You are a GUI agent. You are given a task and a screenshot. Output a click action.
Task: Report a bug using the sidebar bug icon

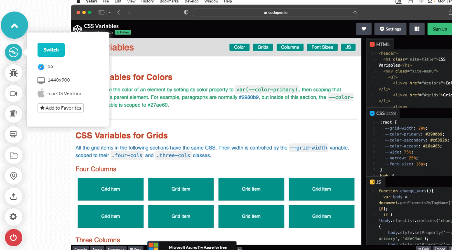coord(14,73)
